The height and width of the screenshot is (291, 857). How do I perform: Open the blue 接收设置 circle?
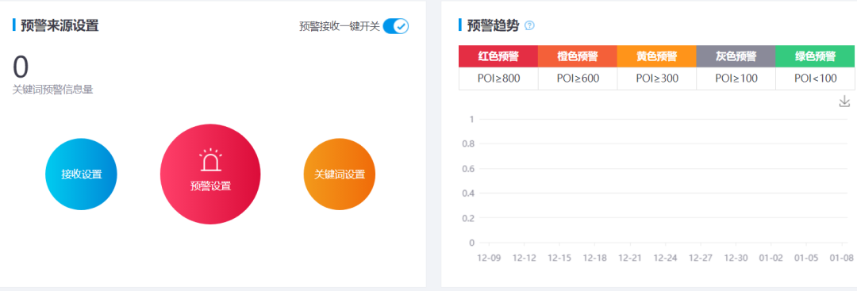point(81,174)
